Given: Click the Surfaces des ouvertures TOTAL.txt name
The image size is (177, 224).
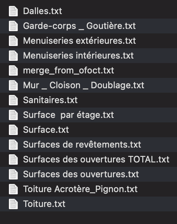Looking at the screenshot, I should click(x=96, y=159).
